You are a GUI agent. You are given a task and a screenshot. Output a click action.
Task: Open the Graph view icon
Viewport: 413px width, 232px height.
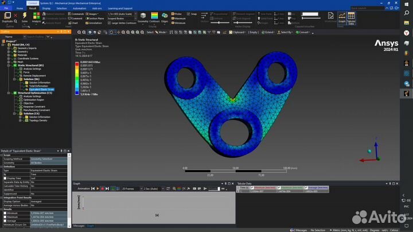click(x=342, y=17)
